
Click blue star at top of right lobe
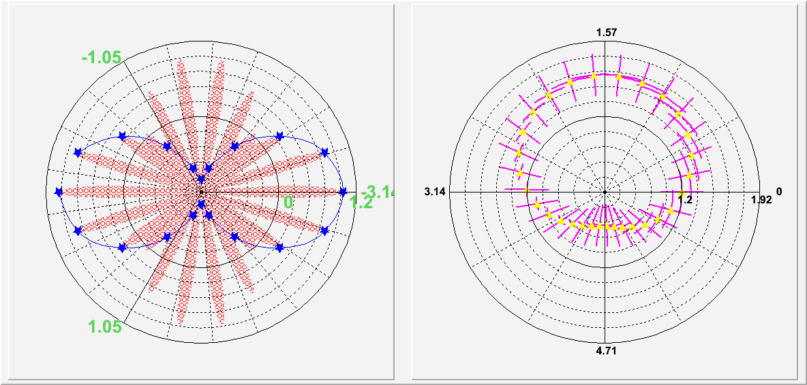(x=279, y=136)
